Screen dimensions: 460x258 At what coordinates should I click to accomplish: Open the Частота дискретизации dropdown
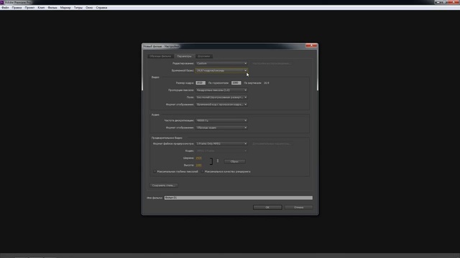[221, 120]
